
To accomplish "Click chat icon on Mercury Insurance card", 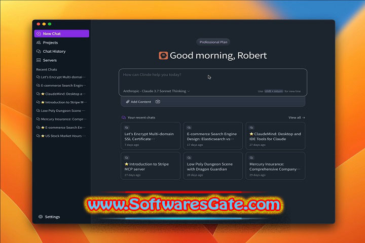I will coord(251,157).
